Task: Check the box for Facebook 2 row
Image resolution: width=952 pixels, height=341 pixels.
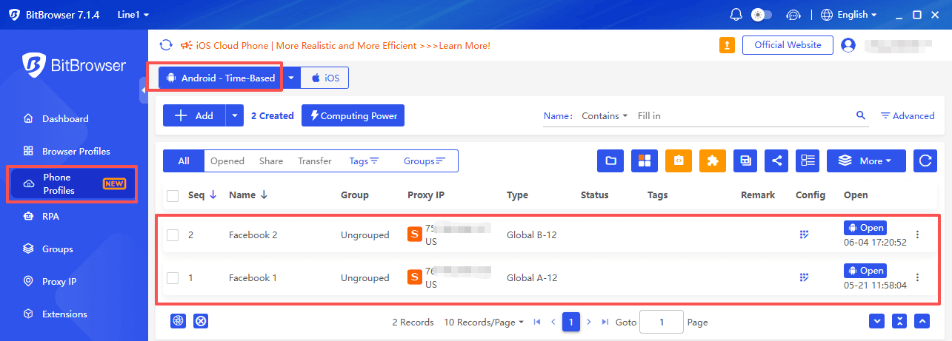Action: (173, 235)
